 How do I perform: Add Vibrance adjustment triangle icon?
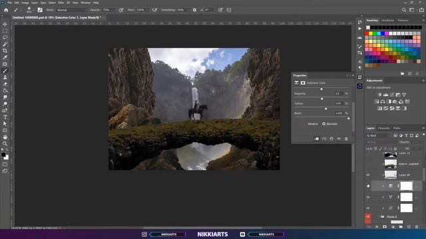(404, 94)
